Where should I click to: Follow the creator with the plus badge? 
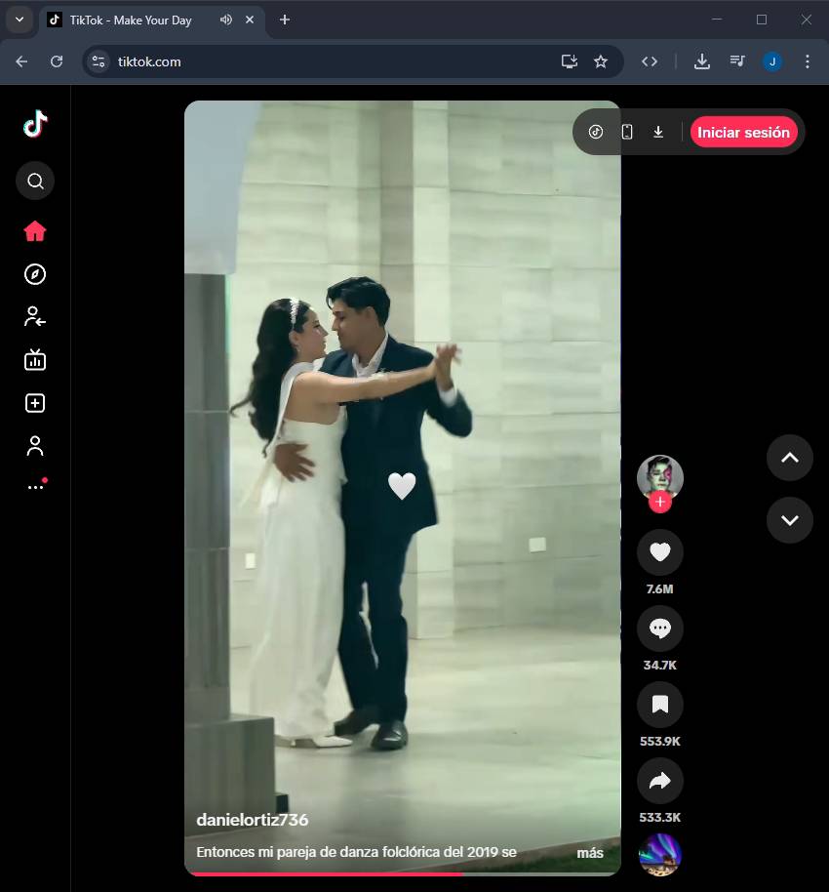tap(660, 503)
